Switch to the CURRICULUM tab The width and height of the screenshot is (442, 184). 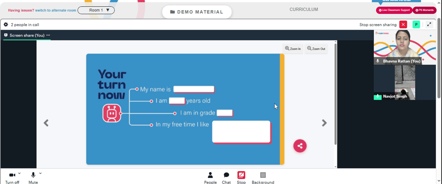pos(304,10)
